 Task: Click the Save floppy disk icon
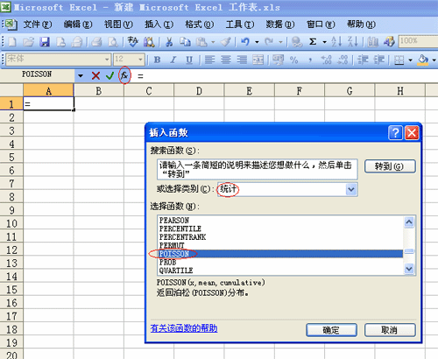tap(45, 42)
